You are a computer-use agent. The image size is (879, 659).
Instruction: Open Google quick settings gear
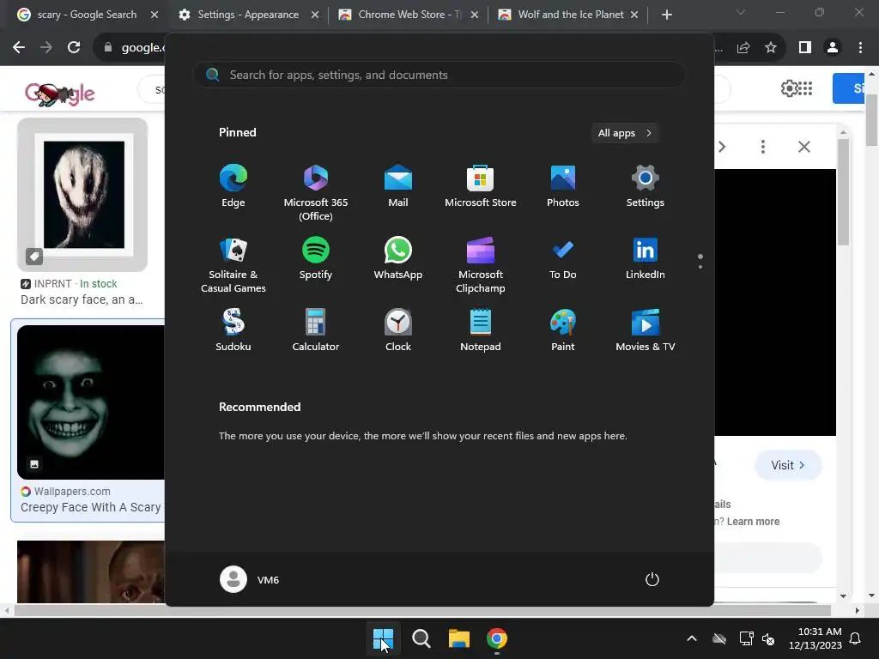pyautogui.click(x=790, y=88)
